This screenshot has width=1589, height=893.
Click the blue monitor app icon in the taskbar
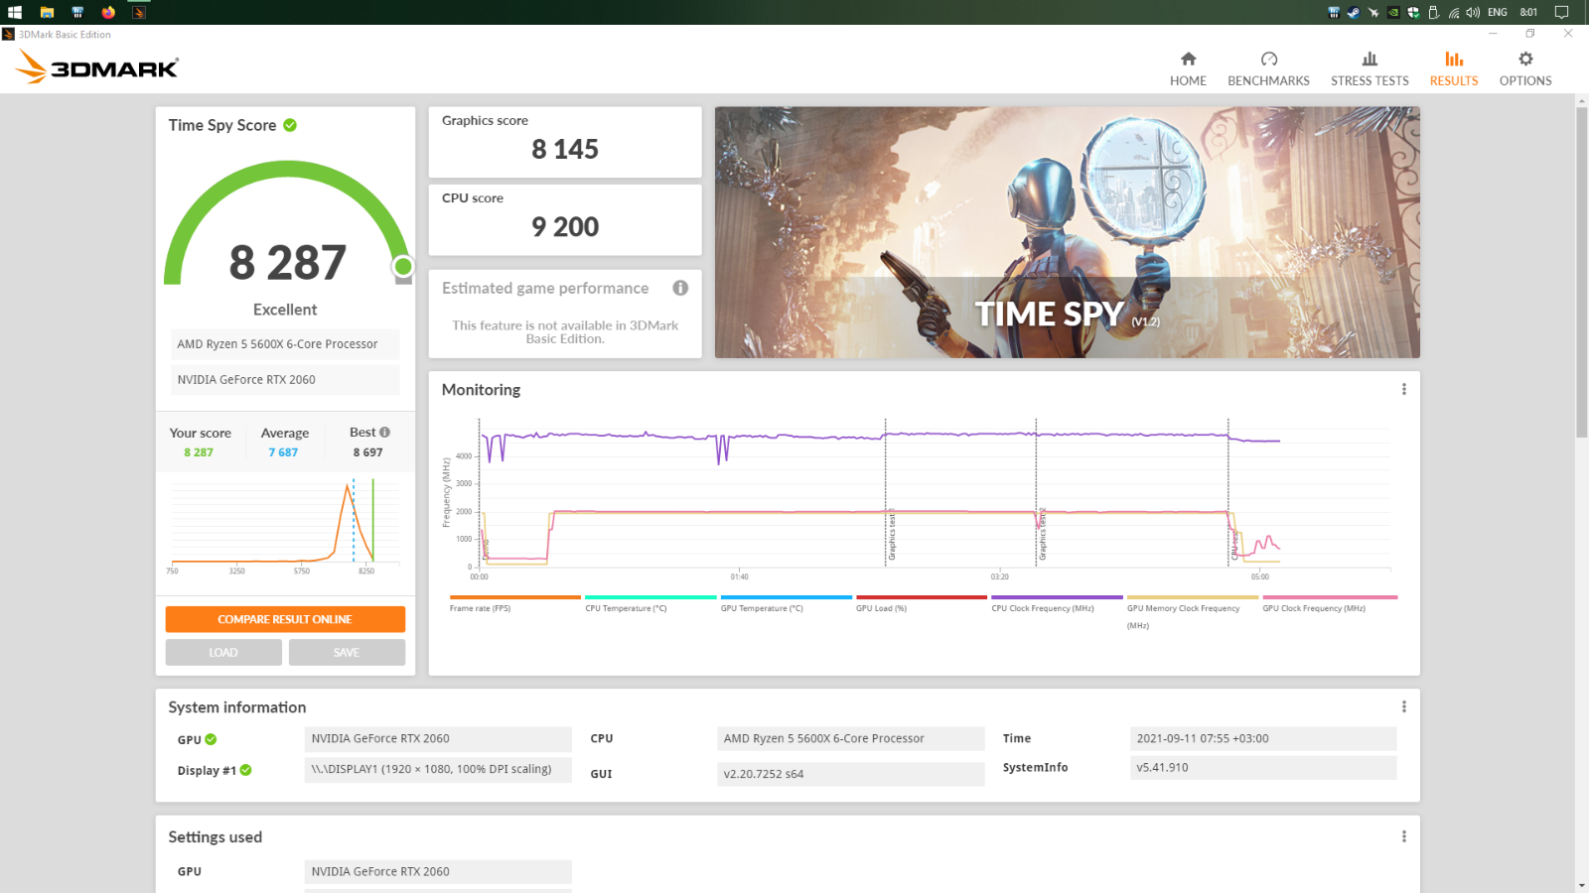[77, 12]
